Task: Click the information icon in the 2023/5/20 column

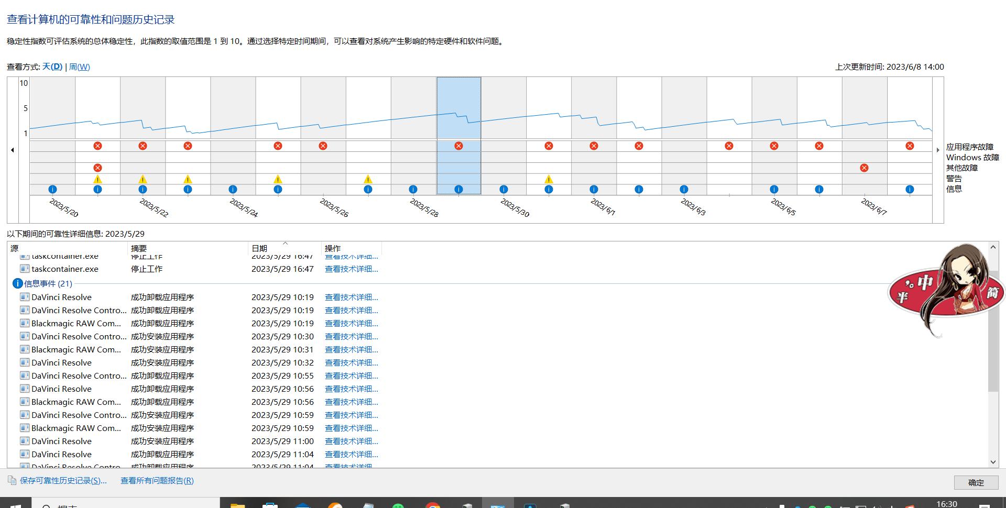Action: click(52, 190)
